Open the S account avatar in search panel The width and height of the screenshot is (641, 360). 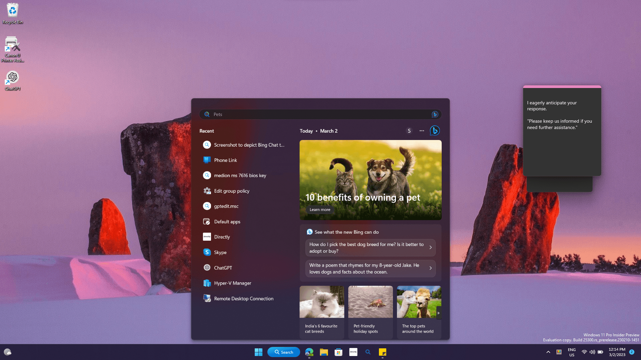409,131
